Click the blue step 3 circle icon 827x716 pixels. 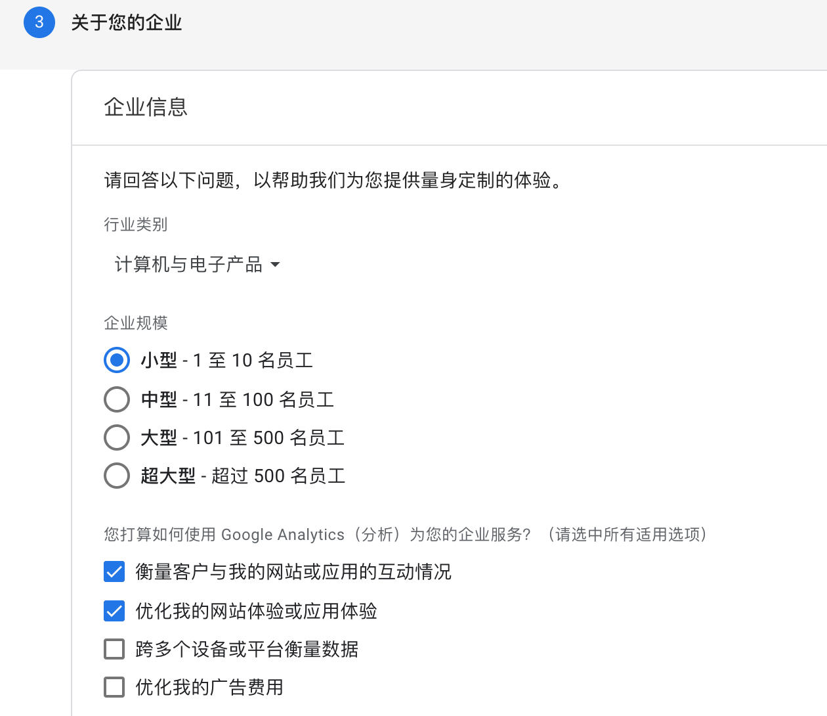click(39, 22)
